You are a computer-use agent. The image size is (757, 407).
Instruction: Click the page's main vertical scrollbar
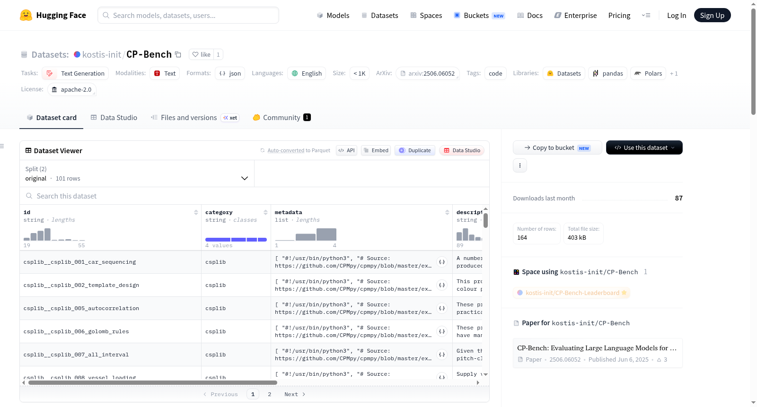coord(753,61)
